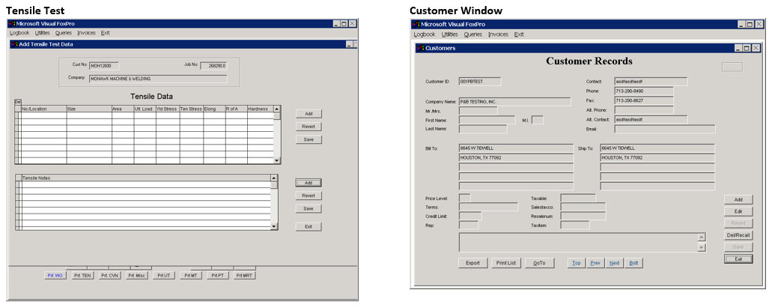Image resolution: width=775 pixels, height=308 pixels.
Task: Click Exit in the Add Tensile Test Data form
Action: coord(309,226)
